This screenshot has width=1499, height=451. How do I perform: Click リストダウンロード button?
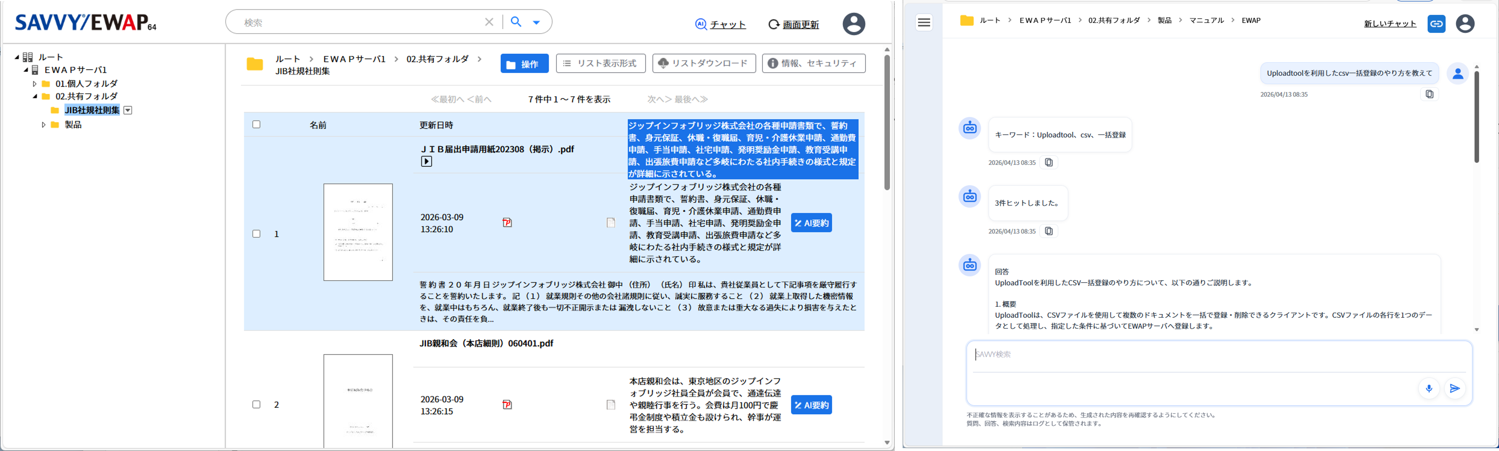704,63
